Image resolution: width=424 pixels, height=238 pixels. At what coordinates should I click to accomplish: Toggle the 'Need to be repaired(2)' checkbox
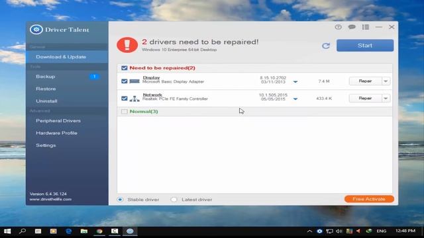pos(125,68)
